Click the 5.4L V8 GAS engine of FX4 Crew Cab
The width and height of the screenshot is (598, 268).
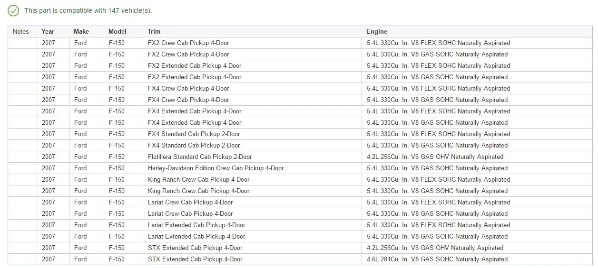437,100
